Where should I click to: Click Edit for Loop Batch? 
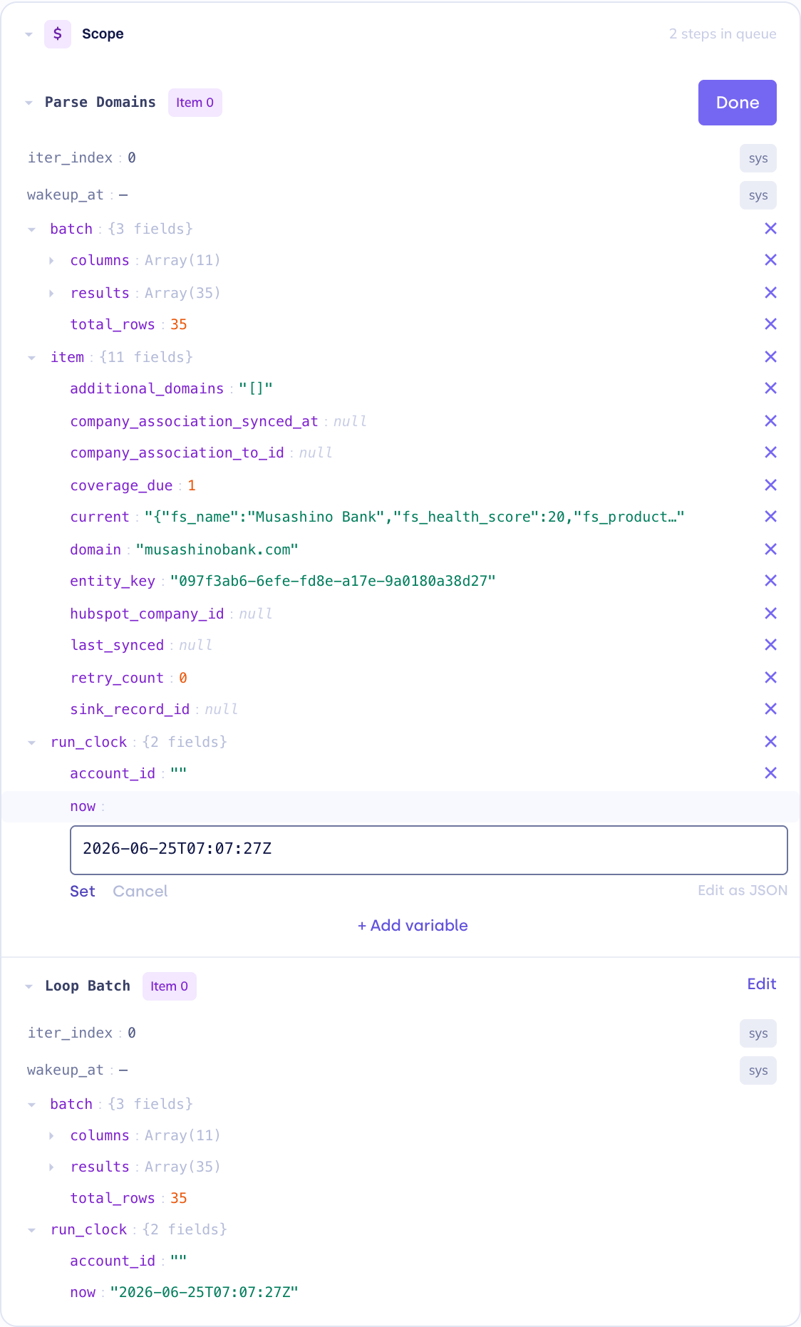[x=762, y=984]
